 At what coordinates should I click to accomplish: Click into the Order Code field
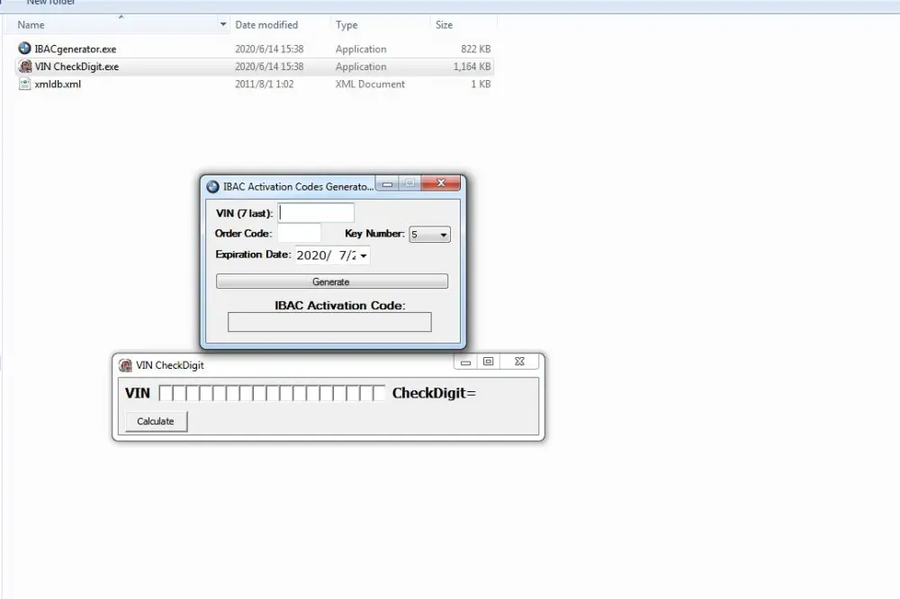[x=299, y=234]
